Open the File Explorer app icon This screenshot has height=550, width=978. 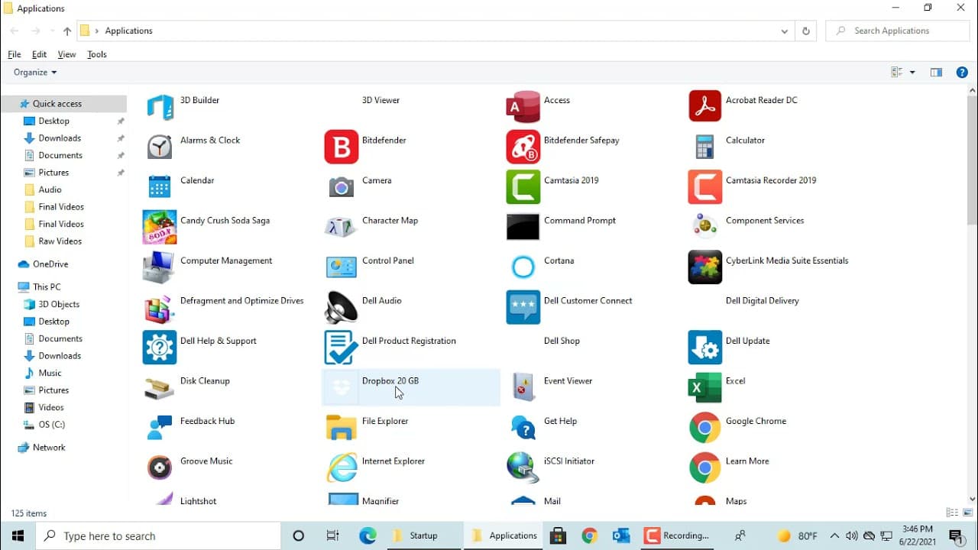point(342,427)
